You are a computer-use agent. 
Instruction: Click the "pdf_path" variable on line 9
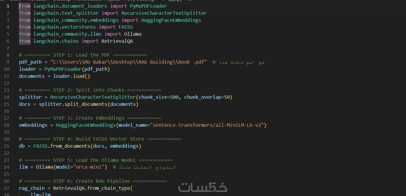coord(30,62)
